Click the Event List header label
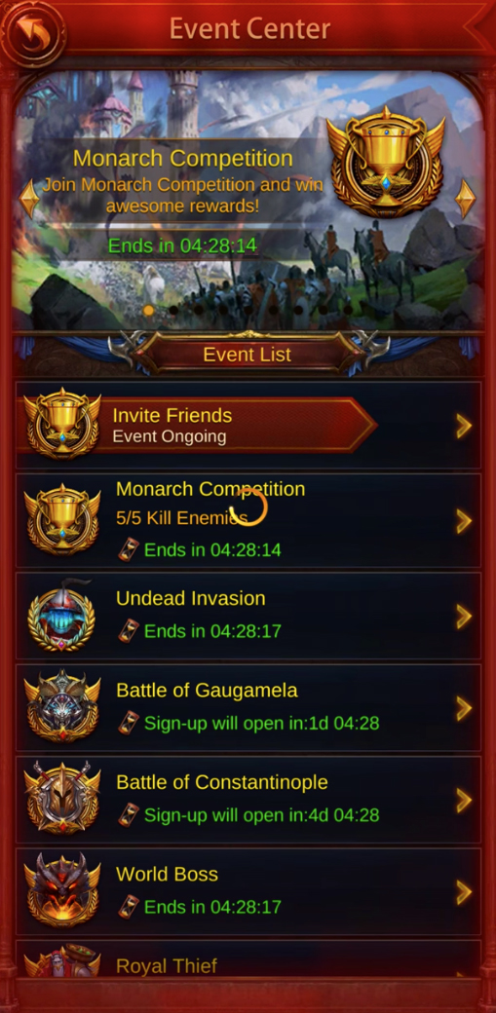Image resolution: width=496 pixels, height=1013 pixels. (x=248, y=354)
